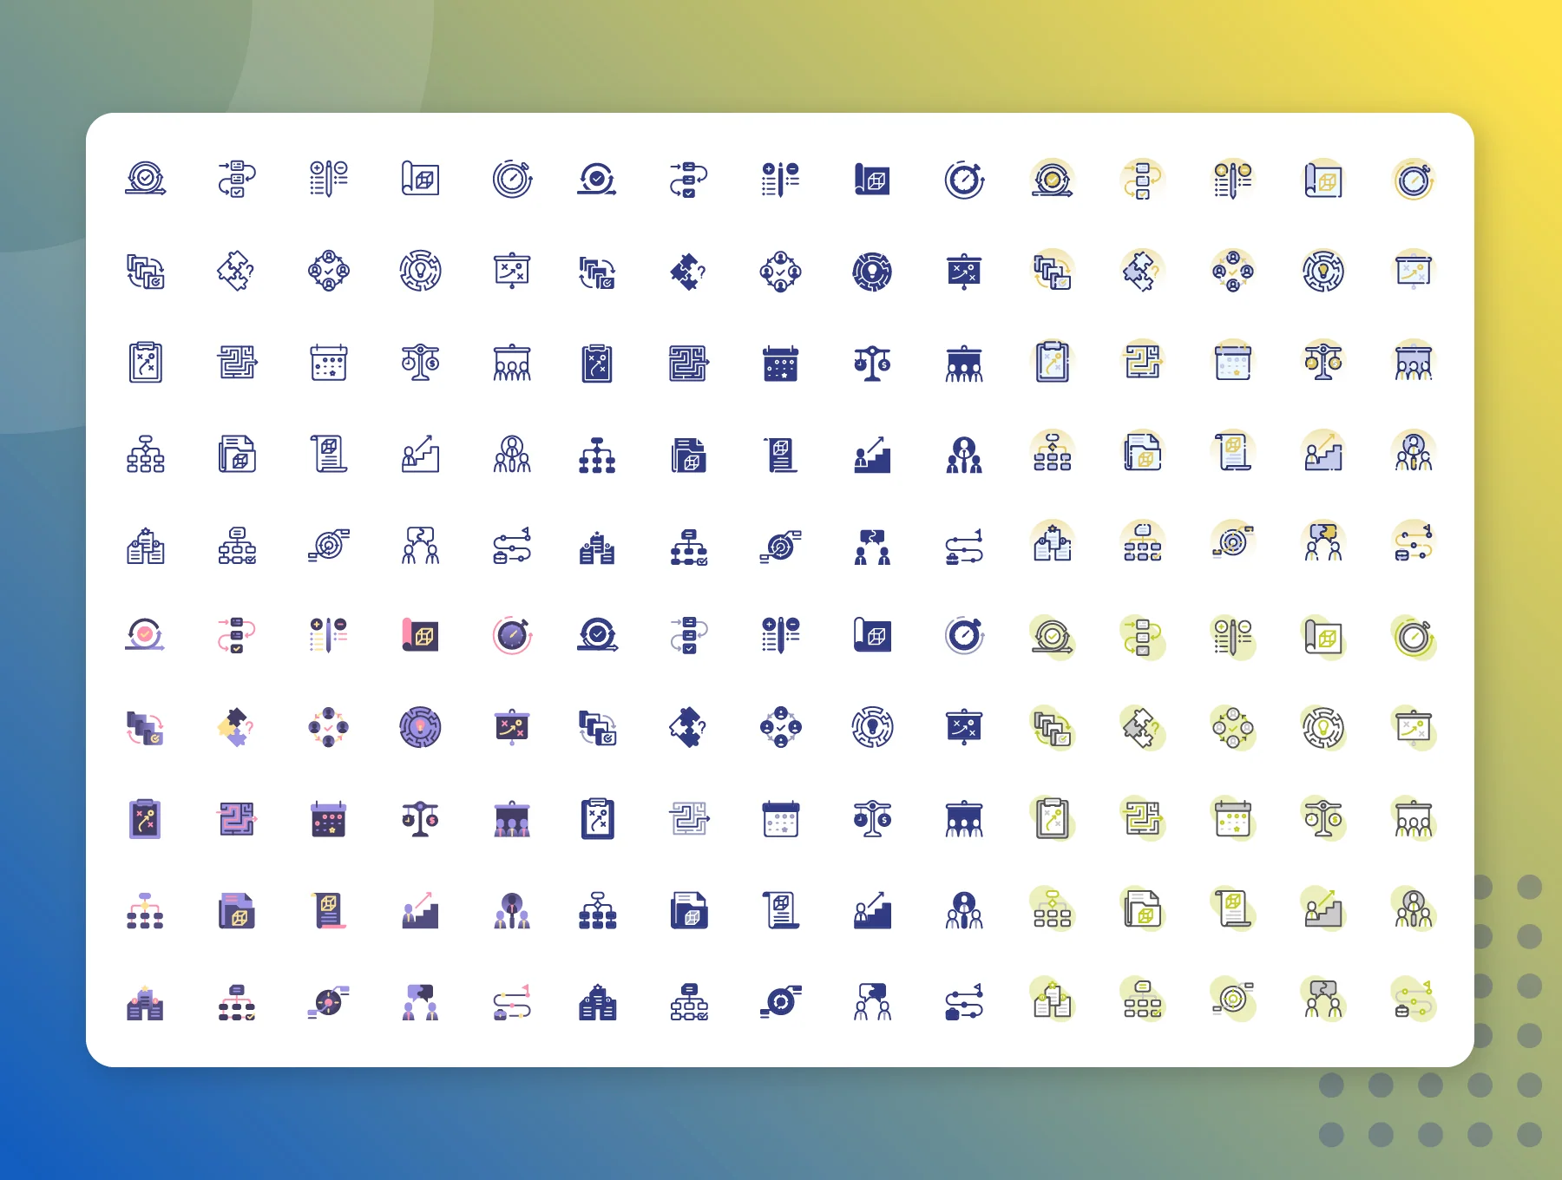Select yellow-accent puzzle pieces icon
The image size is (1562, 1180).
[1143, 271]
